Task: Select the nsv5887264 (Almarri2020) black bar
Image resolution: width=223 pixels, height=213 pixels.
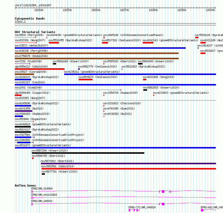Action: [88, 153]
